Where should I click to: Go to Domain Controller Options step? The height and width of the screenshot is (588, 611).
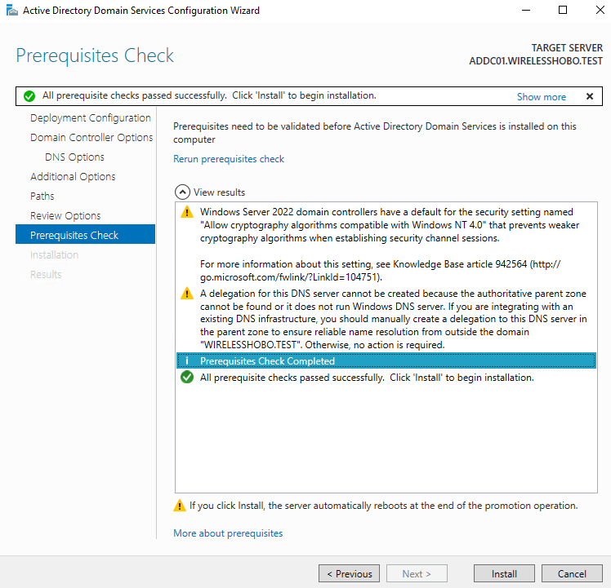[91, 138]
